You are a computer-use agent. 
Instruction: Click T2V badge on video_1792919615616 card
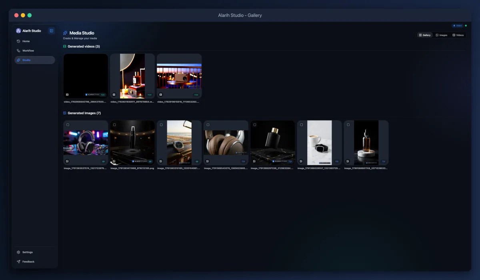coord(196,95)
